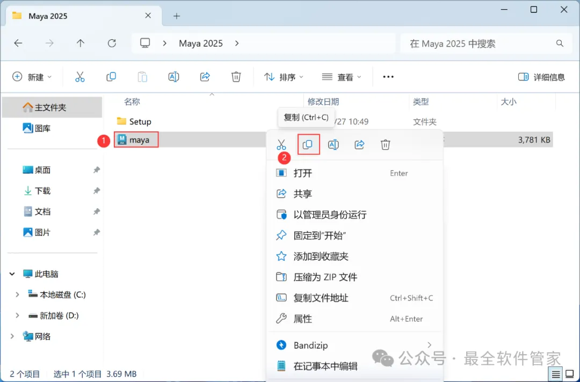Click the Cut icon in the toolbar

pos(80,77)
